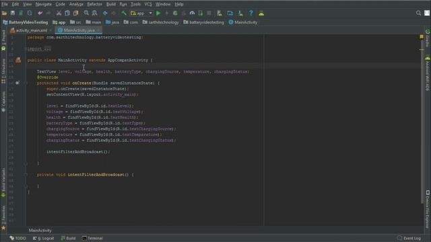Open Find with the magnifier toolbar icon
The image size is (431, 242).
(86, 13)
